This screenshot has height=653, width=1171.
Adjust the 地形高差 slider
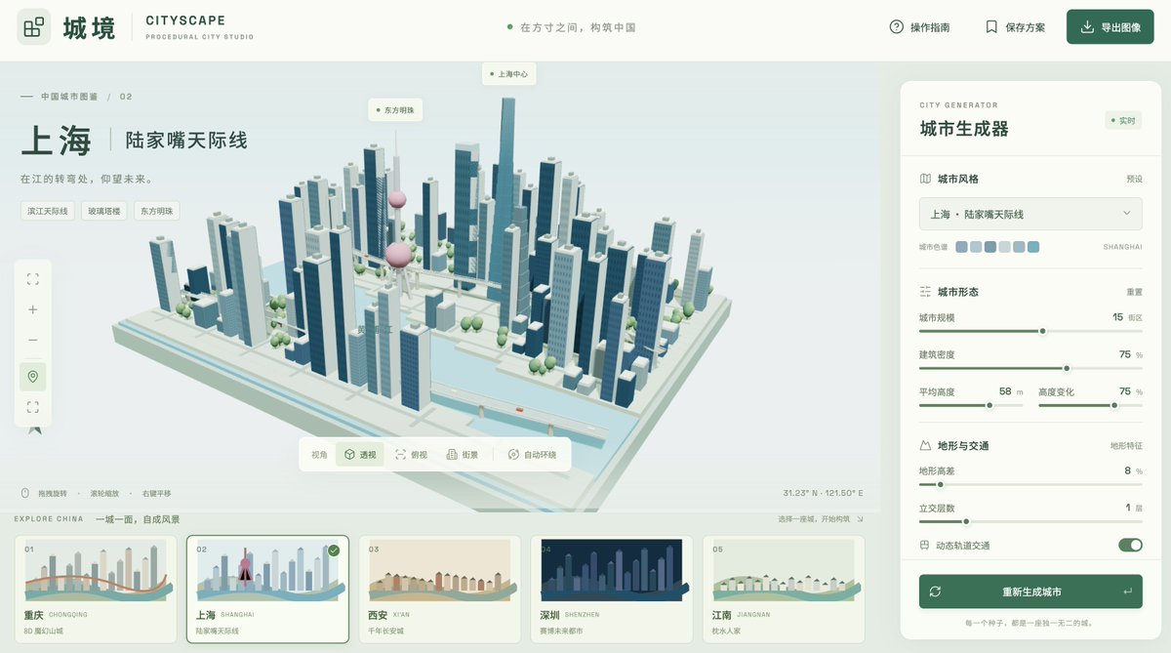tap(1030, 484)
